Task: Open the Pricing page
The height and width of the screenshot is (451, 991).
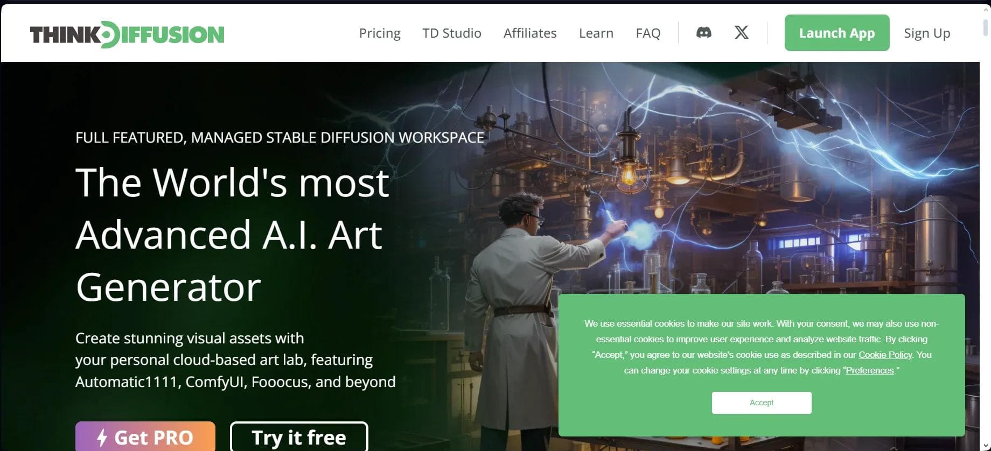Action: (380, 33)
